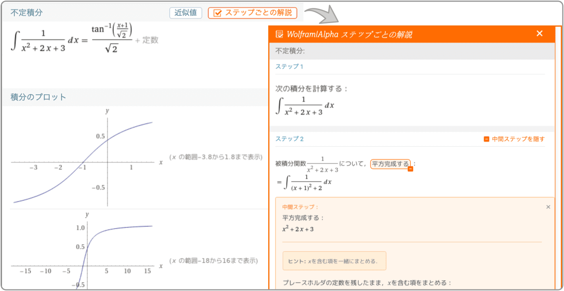Click the 不定積分 section header on the left
Image resolution: width=564 pixels, height=291 pixels.
tap(26, 13)
